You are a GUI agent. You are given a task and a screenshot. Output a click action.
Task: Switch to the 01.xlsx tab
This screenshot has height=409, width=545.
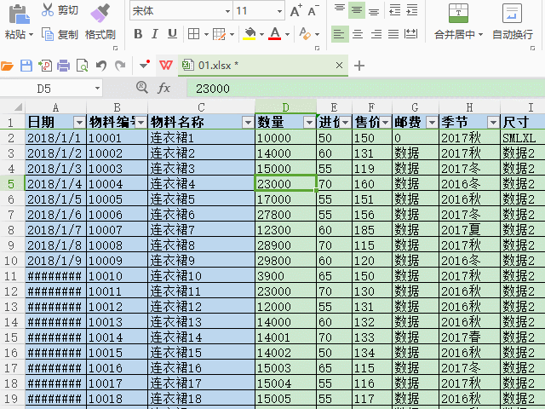(263, 65)
